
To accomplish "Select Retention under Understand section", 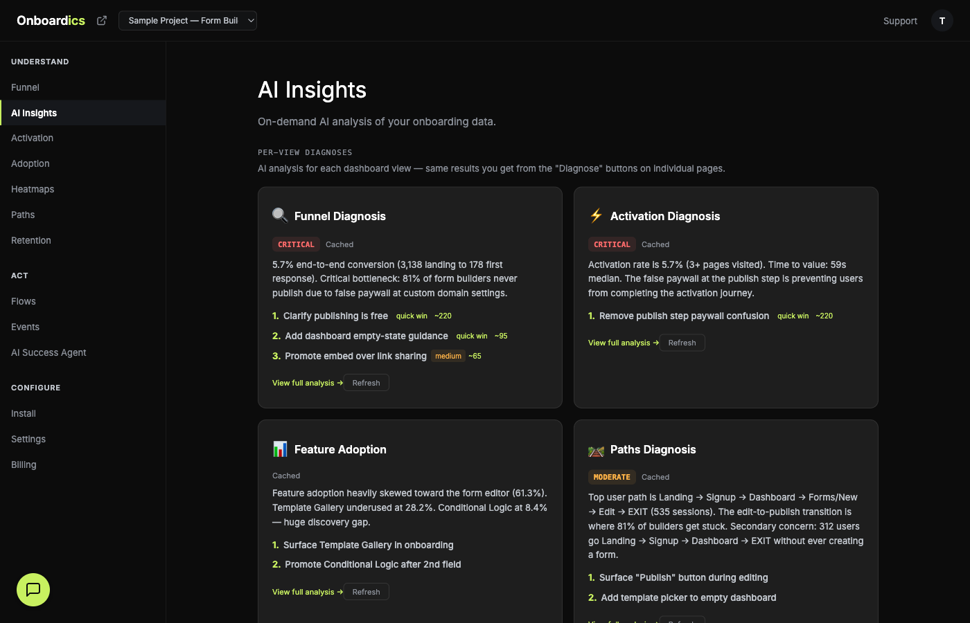I will (30, 240).
